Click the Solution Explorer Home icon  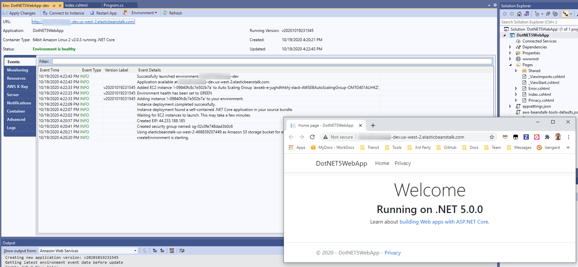click(x=519, y=14)
